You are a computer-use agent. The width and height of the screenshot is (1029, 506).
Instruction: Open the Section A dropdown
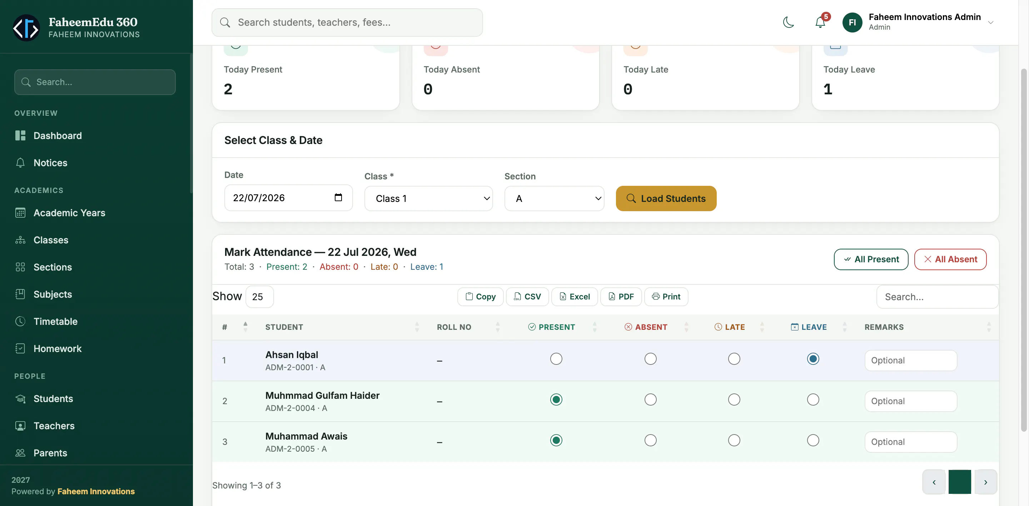point(554,198)
